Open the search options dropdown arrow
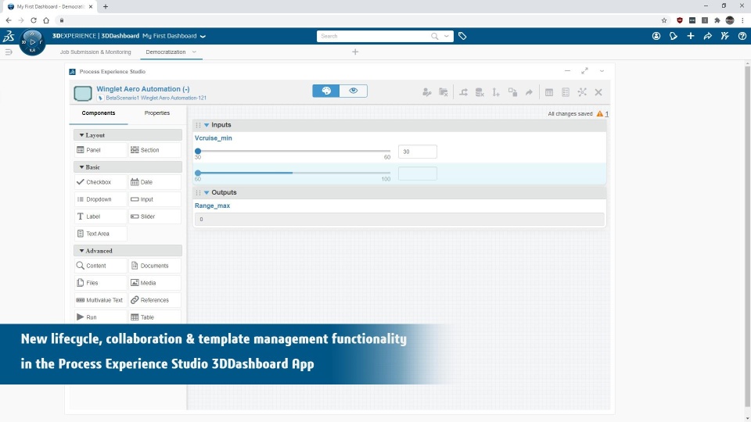Viewport: 751px width, 422px height. pos(447,37)
